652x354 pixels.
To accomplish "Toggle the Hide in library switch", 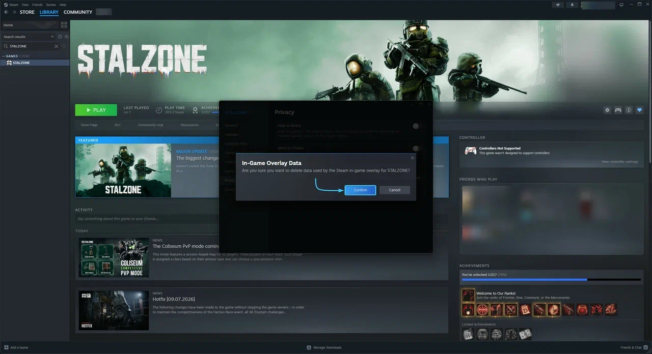I will [417, 126].
